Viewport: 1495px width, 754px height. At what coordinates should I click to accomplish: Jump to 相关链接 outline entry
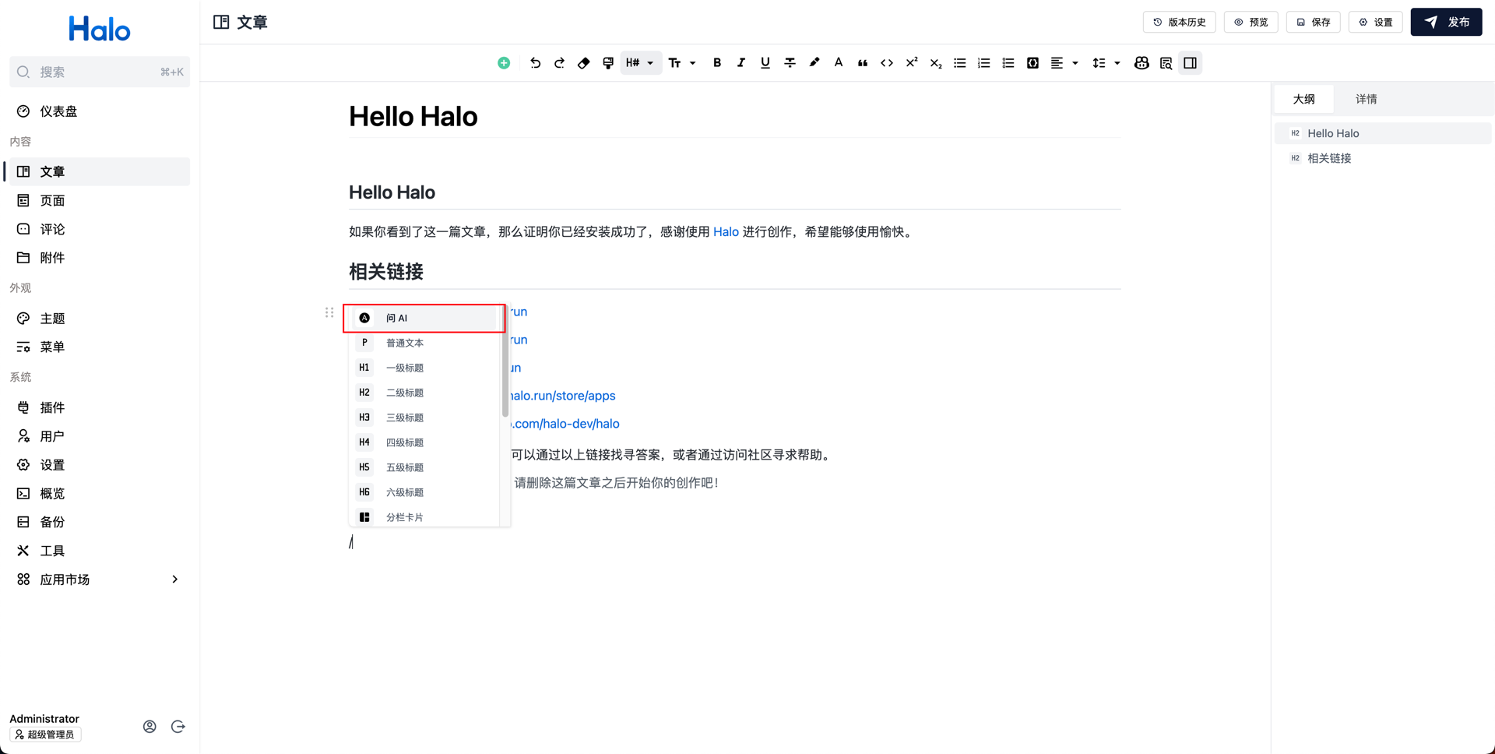click(x=1383, y=158)
